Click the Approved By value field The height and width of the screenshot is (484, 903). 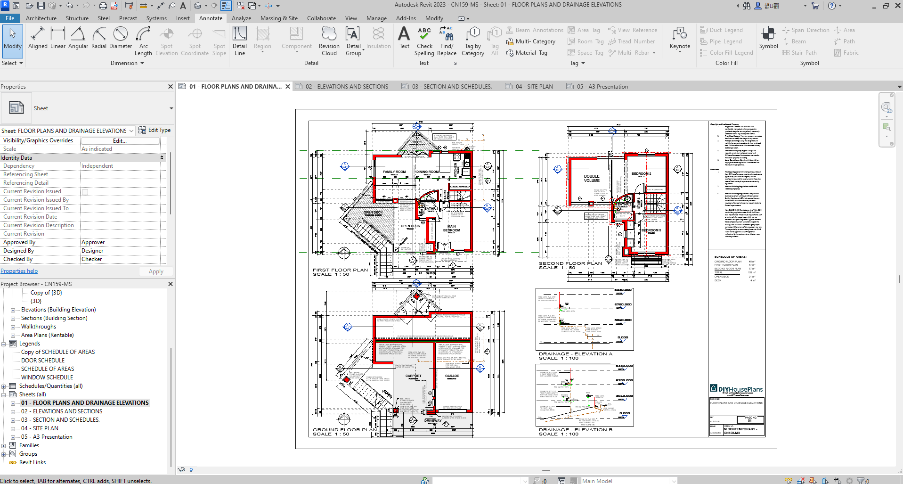coord(122,242)
